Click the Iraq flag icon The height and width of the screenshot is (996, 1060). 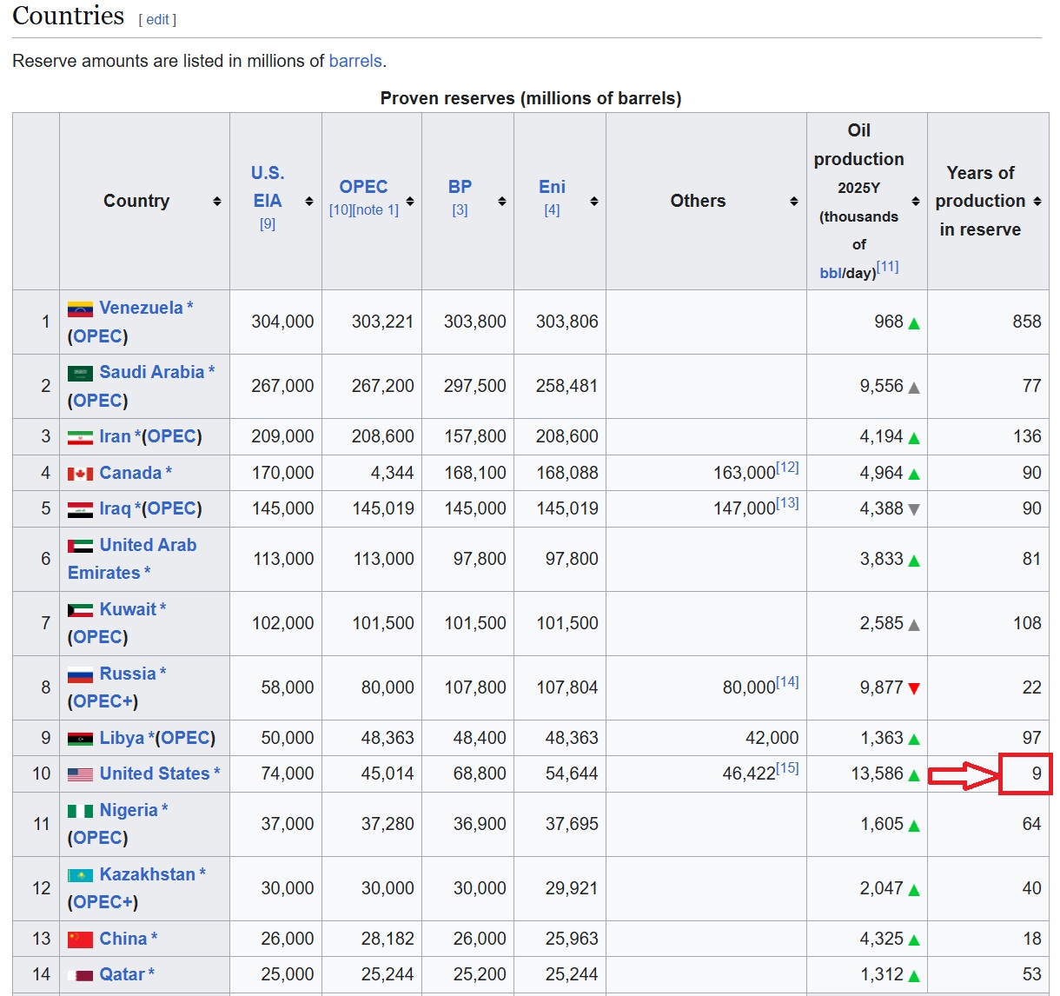coord(80,509)
